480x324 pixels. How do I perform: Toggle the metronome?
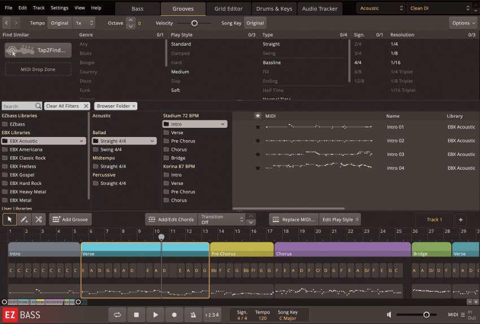click(193, 314)
